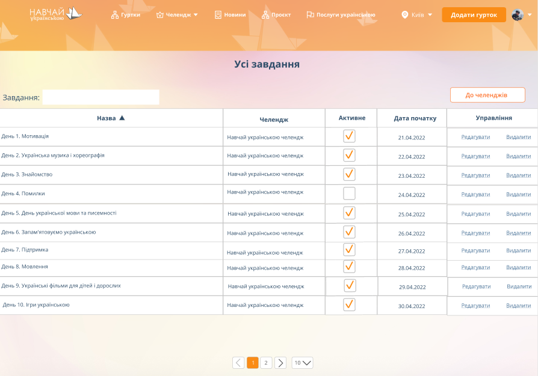This screenshot has width=538, height=376.
Task: Click the До челенджів button
Action: (x=487, y=95)
